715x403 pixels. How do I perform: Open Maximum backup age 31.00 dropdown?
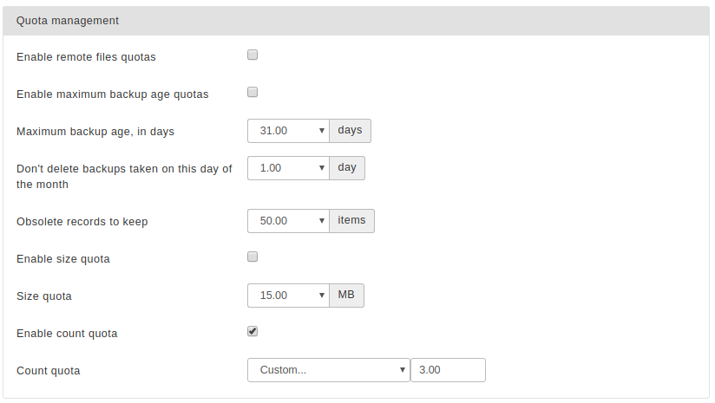coord(288,131)
